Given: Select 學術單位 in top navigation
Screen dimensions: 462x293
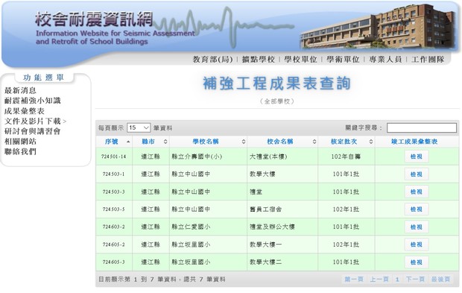Looking at the screenshot, I should [x=343, y=60].
